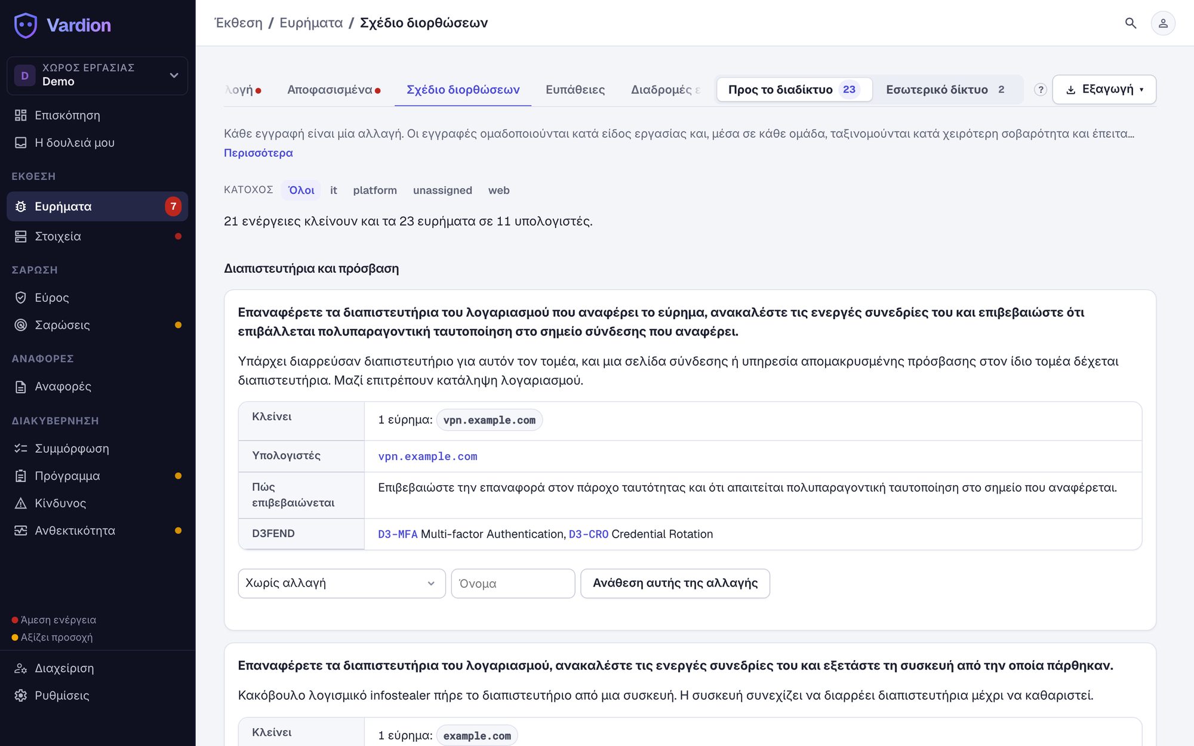Open Εύρος scope page
Screen dimensions: 1194x746
tap(97, 297)
